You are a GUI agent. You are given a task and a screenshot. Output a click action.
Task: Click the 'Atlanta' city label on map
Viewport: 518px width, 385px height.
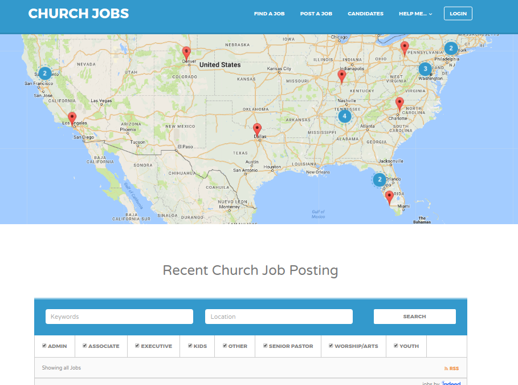pyautogui.click(x=368, y=126)
